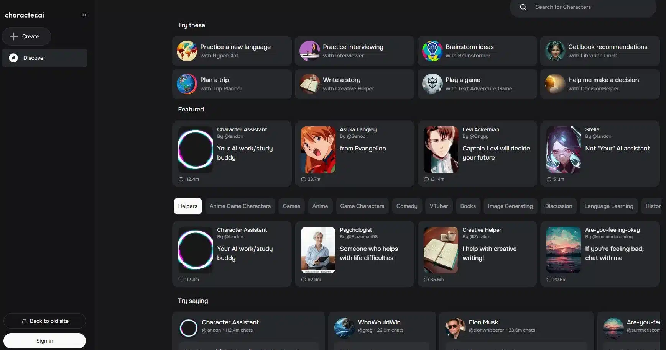Screen dimensions: 666x350
Task: Switch to the Anime tab
Action: pyautogui.click(x=320, y=206)
